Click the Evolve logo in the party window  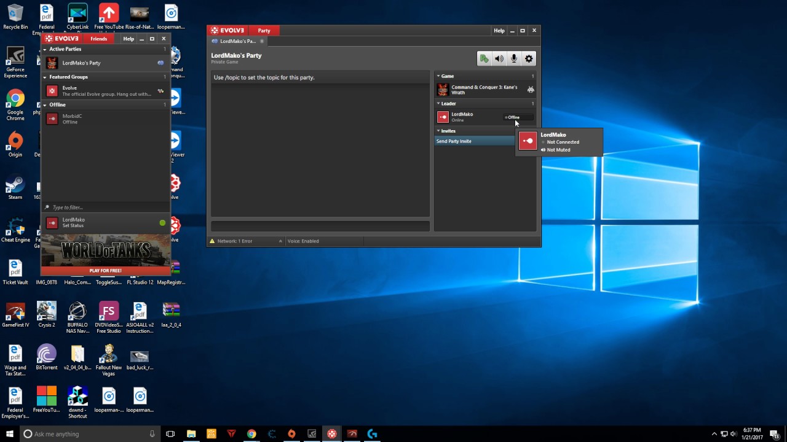227,31
